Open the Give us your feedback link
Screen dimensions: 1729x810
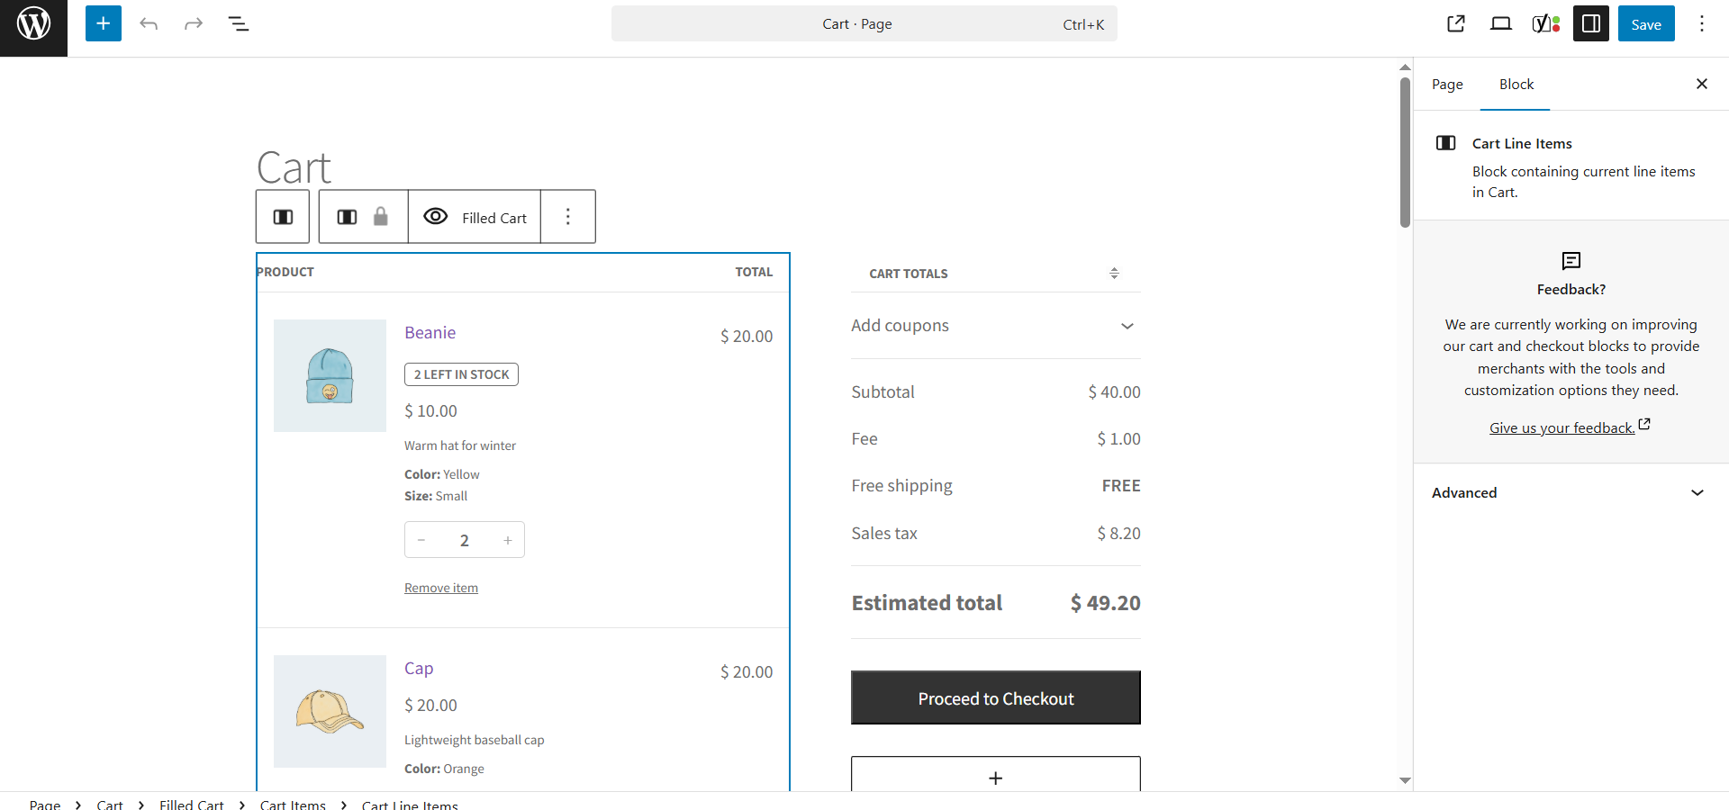[1562, 427]
